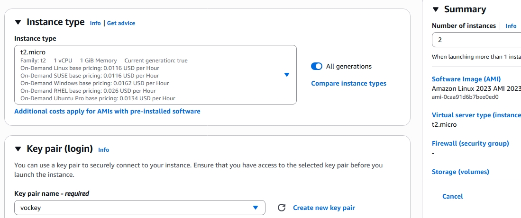Viewport: 521px width, 218px height.
Task: Click Additional costs apply for AMIs link
Action: tap(107, 112)
